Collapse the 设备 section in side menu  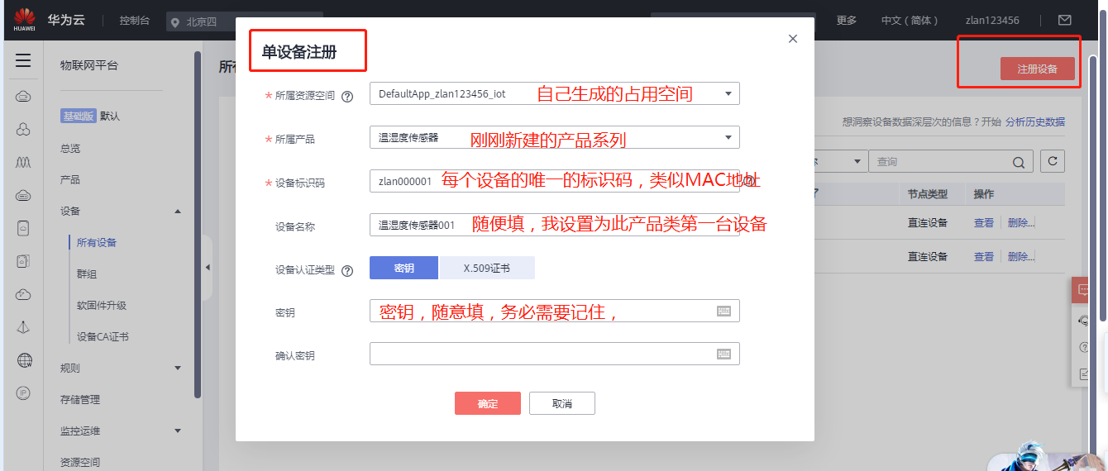click(x=178, y=212)
